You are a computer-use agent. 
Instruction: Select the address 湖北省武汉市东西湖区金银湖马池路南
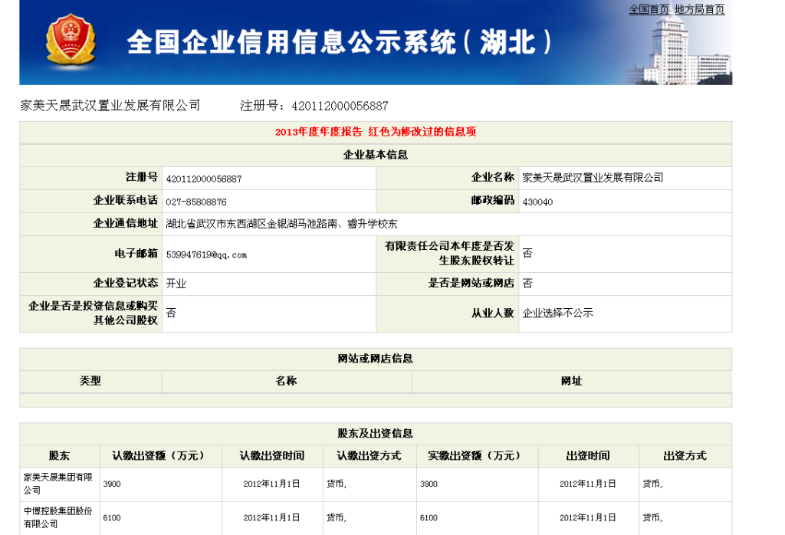[x=251, y=224]
